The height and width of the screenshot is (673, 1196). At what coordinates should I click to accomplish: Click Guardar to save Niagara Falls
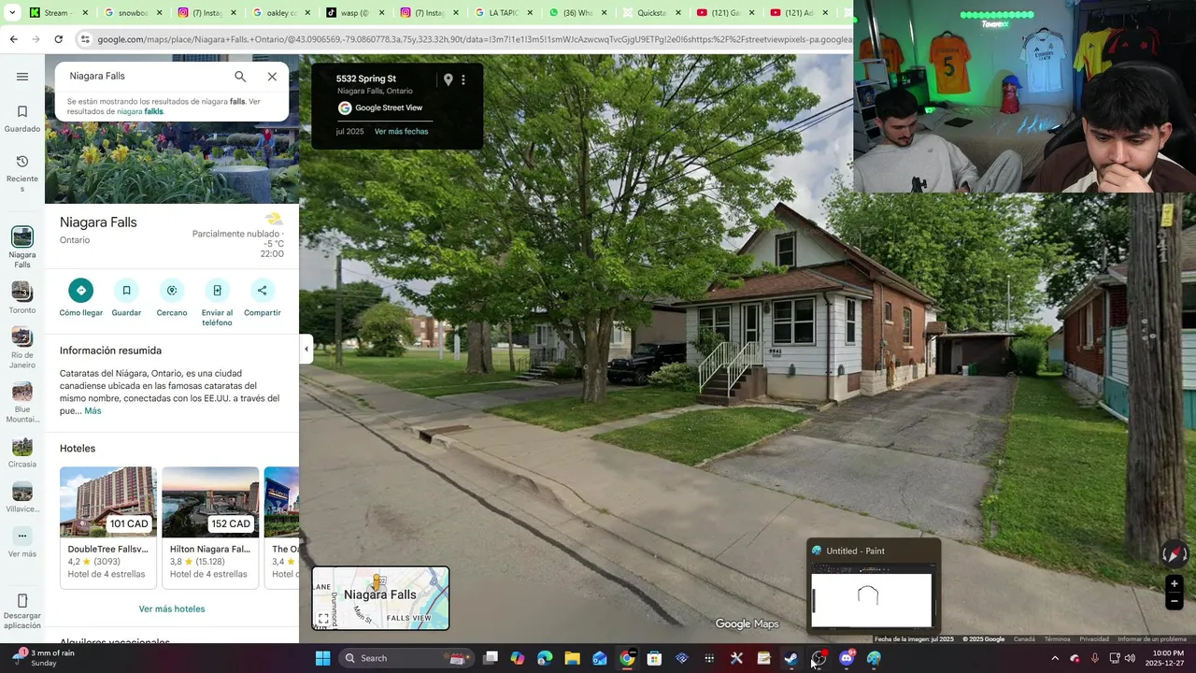(x=126, y=299)
